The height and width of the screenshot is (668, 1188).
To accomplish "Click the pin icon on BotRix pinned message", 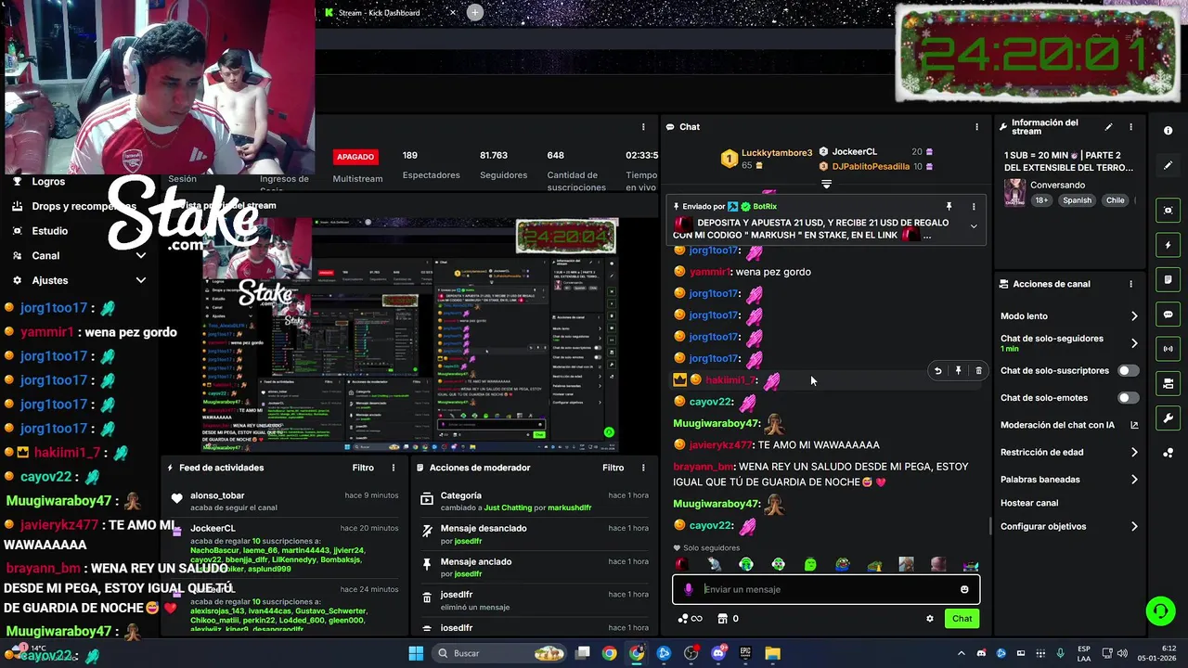I will [x=949, y=206].
